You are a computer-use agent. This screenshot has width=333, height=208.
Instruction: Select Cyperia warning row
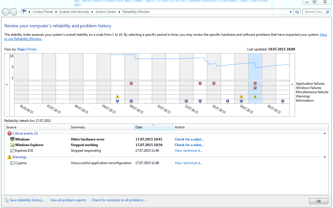[166, 163]
